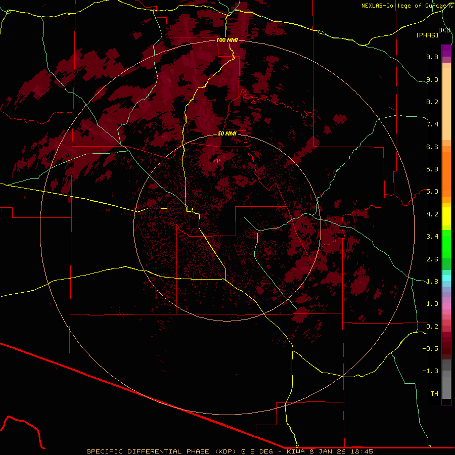The width and height of the screenshot is (455, 455).
Task: Click the 0.2 scale value
Action: (x=432, y=327)
